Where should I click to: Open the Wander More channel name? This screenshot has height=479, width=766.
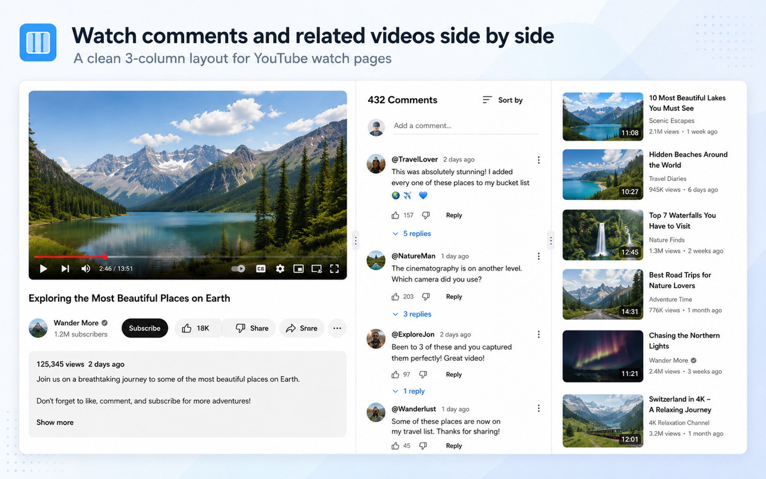(x=76, y=323)
